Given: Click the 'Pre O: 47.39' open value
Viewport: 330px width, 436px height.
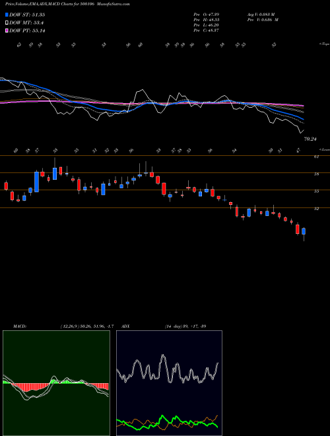Looking at the screenshot, I should (x=206, y=14).
